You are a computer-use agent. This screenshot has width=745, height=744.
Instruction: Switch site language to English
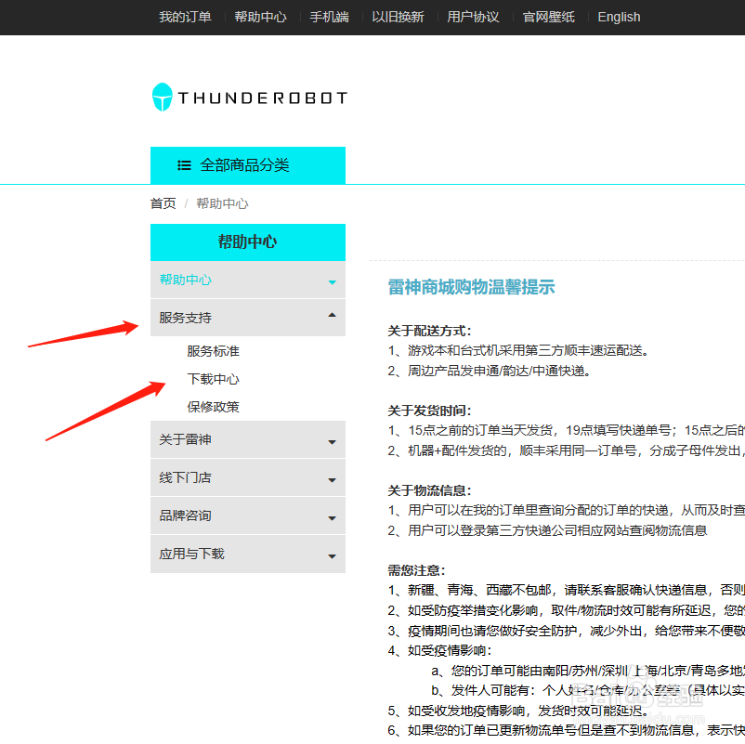click(x=619, y=17)
